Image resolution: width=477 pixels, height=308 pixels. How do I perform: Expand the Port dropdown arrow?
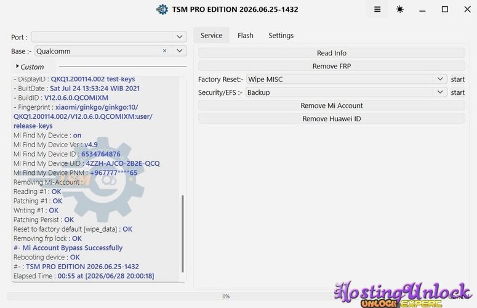180,37
